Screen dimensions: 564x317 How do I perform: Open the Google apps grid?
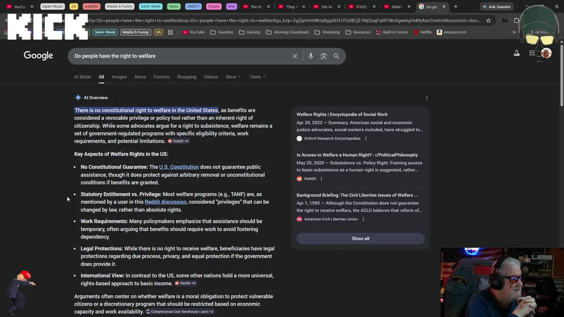tap(532, 53)
